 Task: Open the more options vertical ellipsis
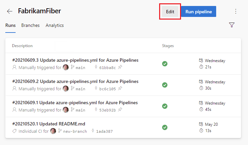[236, 11]
